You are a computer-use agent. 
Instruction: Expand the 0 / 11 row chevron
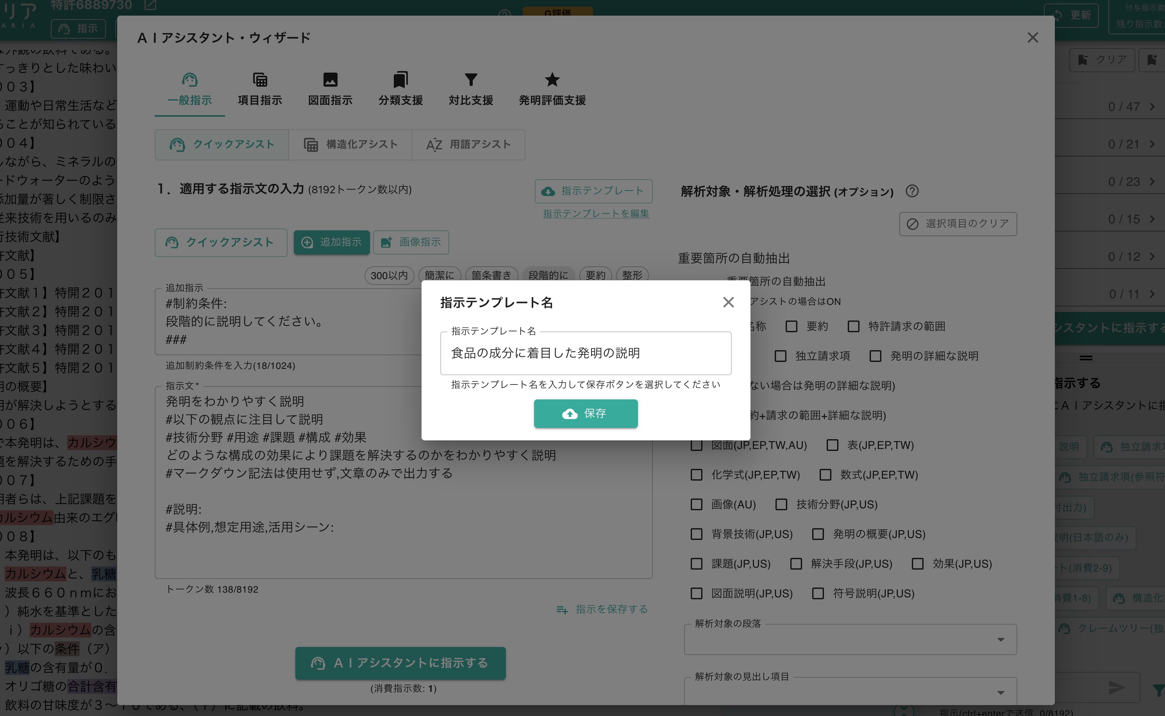(1152, 294)
